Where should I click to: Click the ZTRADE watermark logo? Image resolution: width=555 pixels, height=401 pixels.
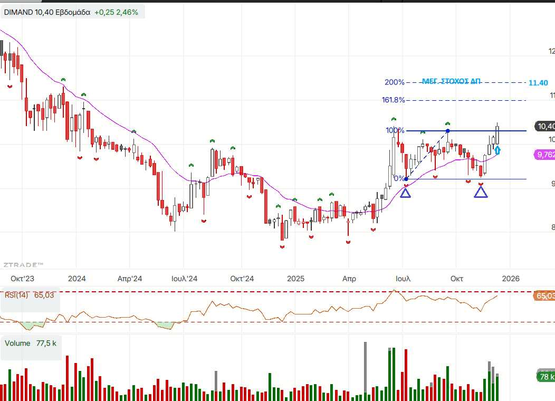23,264
